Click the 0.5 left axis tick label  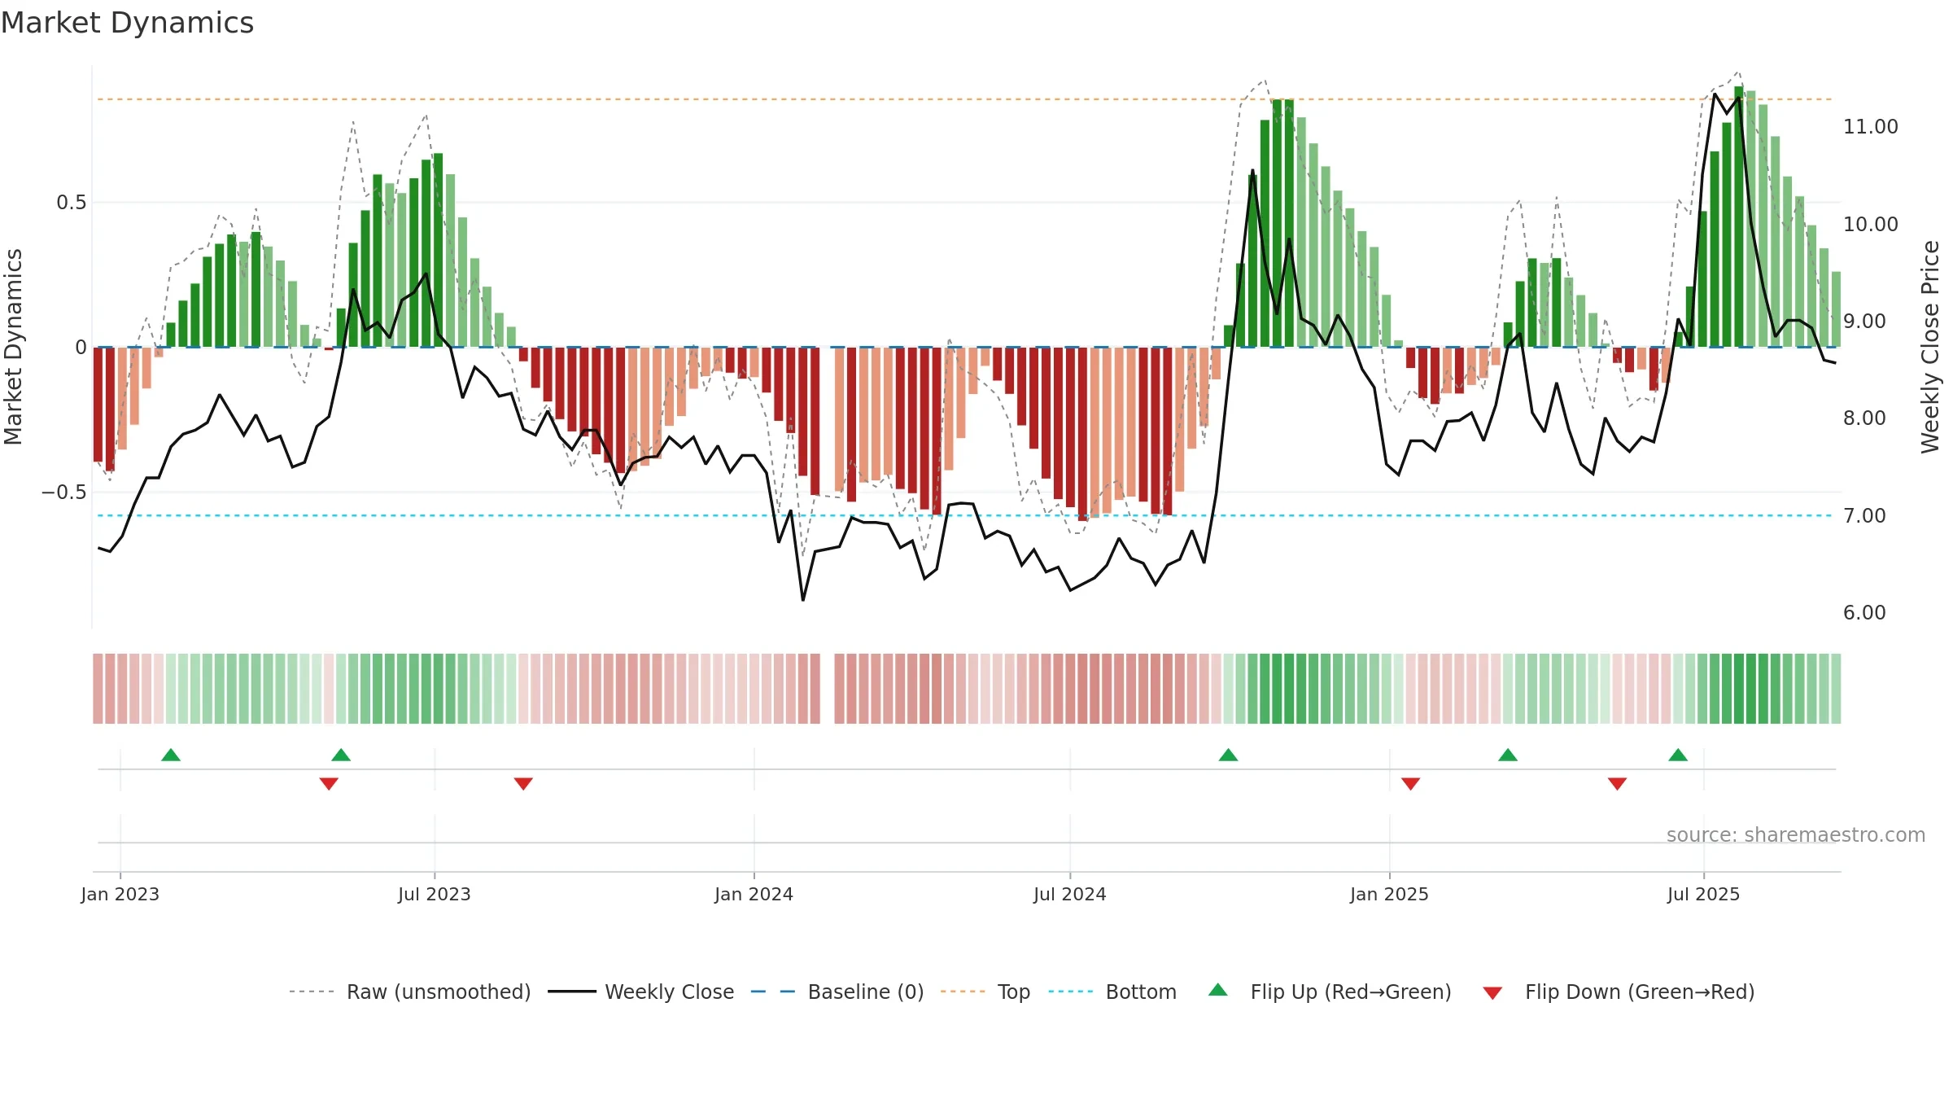pos(72,203)
